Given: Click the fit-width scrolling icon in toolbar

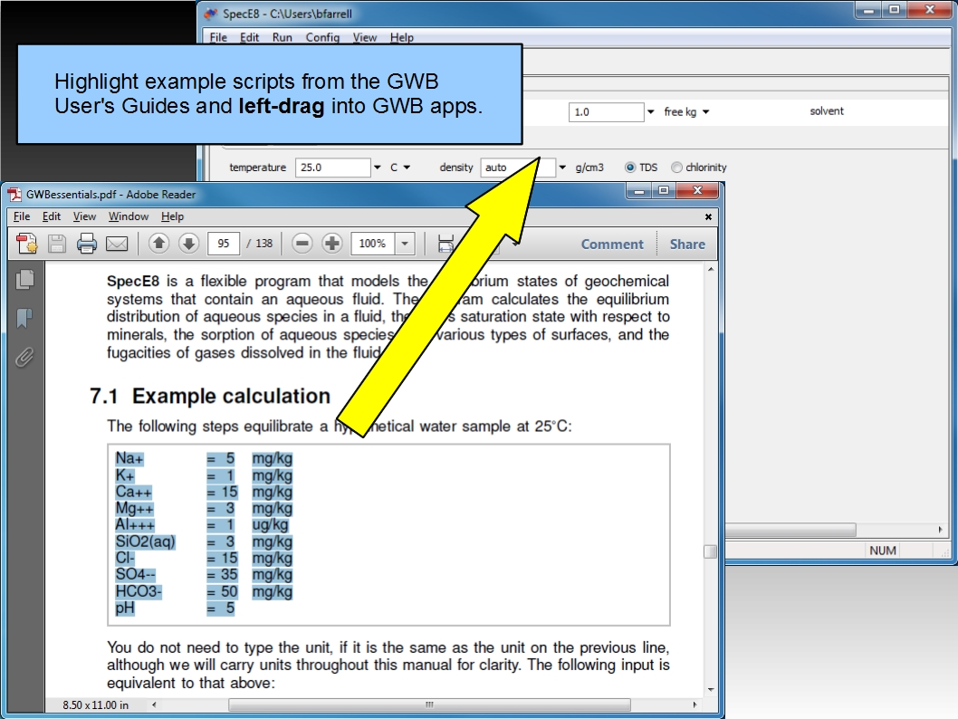Looking at the screenshot, I should click(x=445, y=244).
